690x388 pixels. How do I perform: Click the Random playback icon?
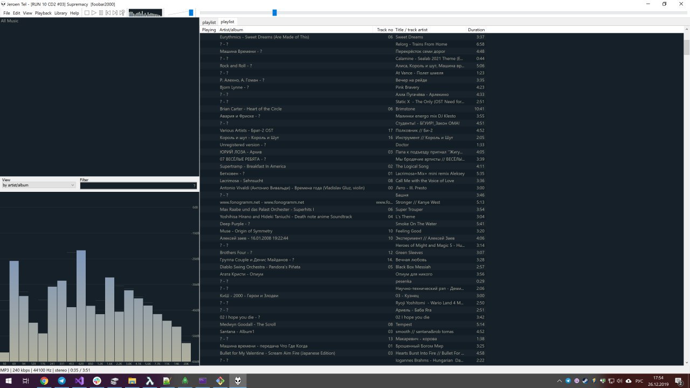[x=122, y=13]
